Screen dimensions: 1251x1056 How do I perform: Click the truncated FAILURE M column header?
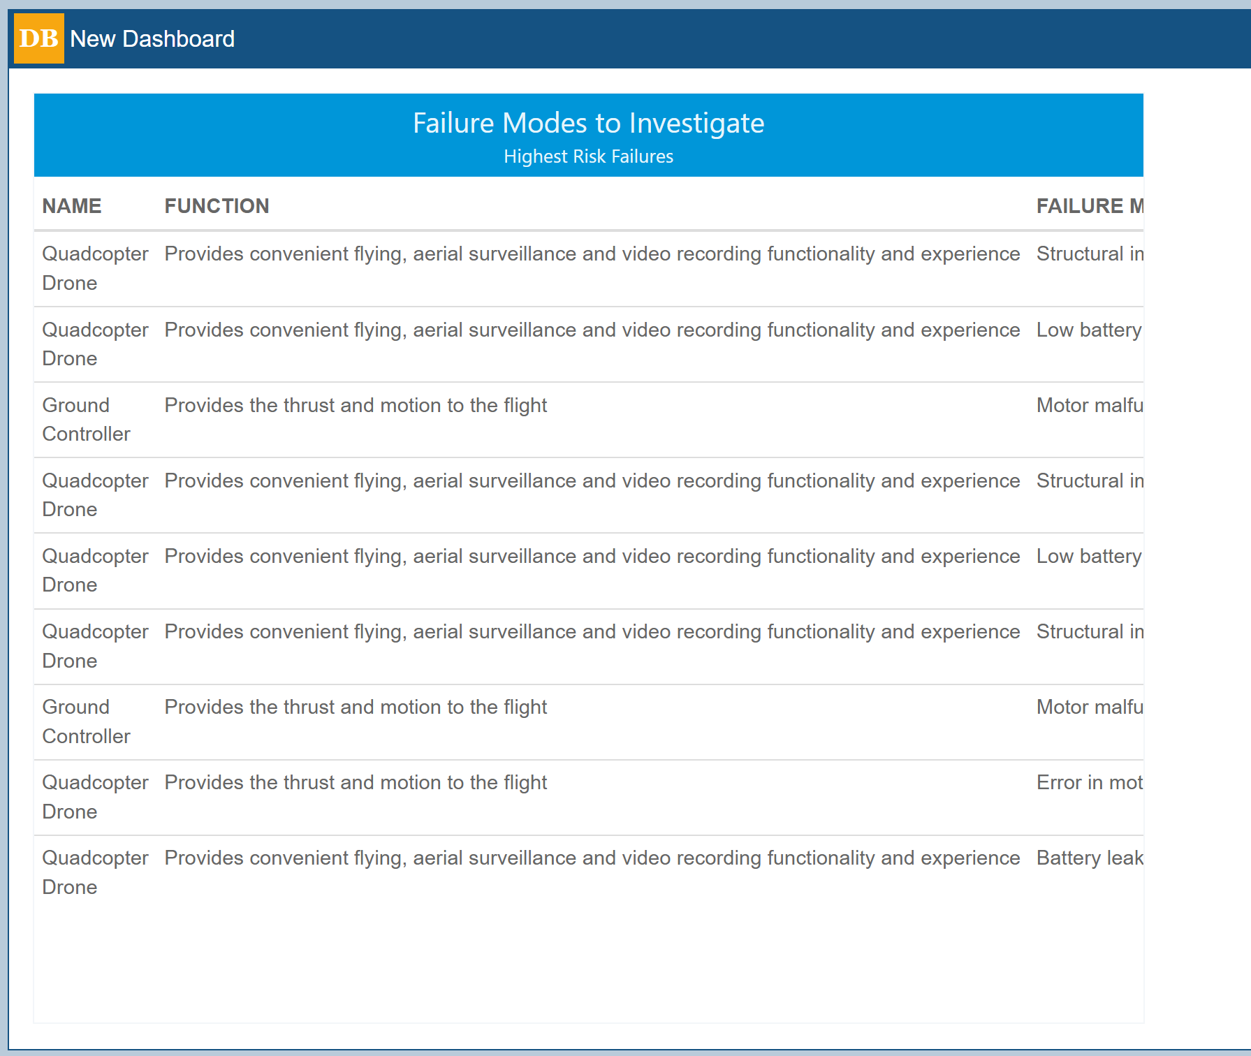pyautogui.click(x=1089, y=206)
